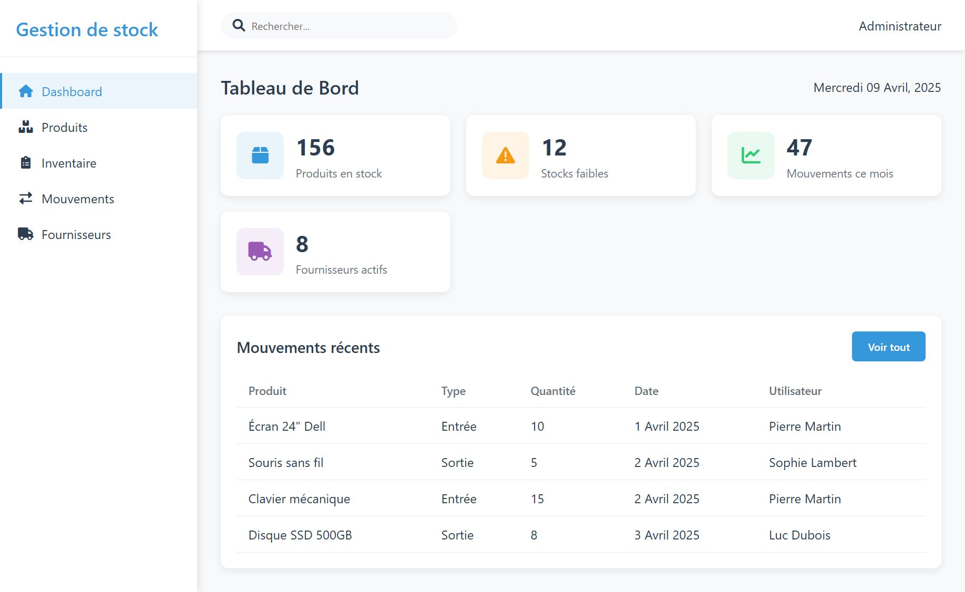
Task: Click the blue box icon for Produits en stock
Action: click(260, 155)
